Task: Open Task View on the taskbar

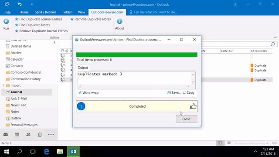Action: 33,152
